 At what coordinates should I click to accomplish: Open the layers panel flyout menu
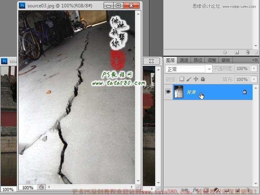point(255,60)
